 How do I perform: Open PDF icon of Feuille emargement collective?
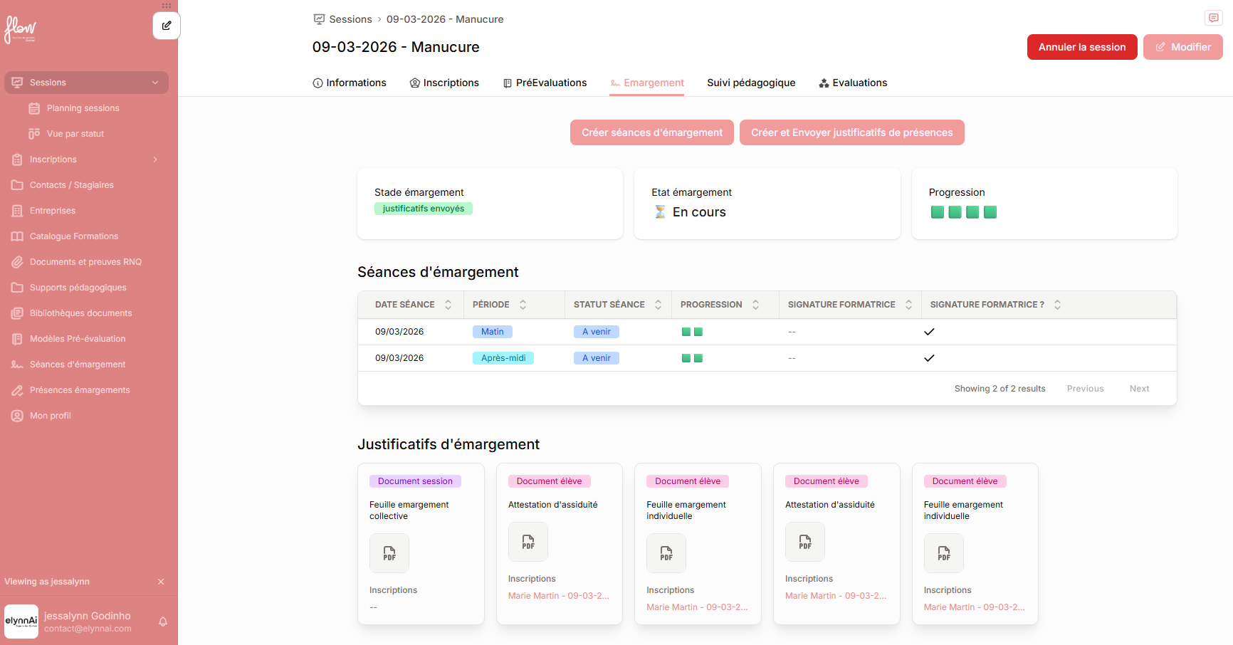(389, 553)
